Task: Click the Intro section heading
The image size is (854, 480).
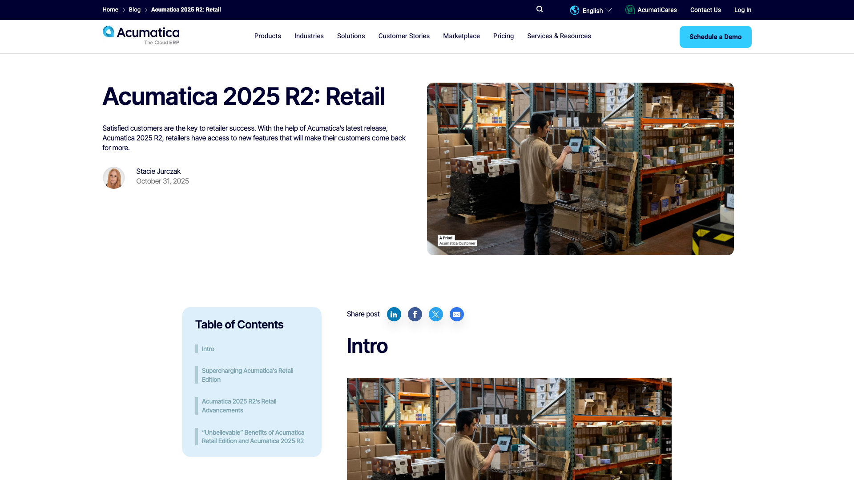Action: [367, 346]
